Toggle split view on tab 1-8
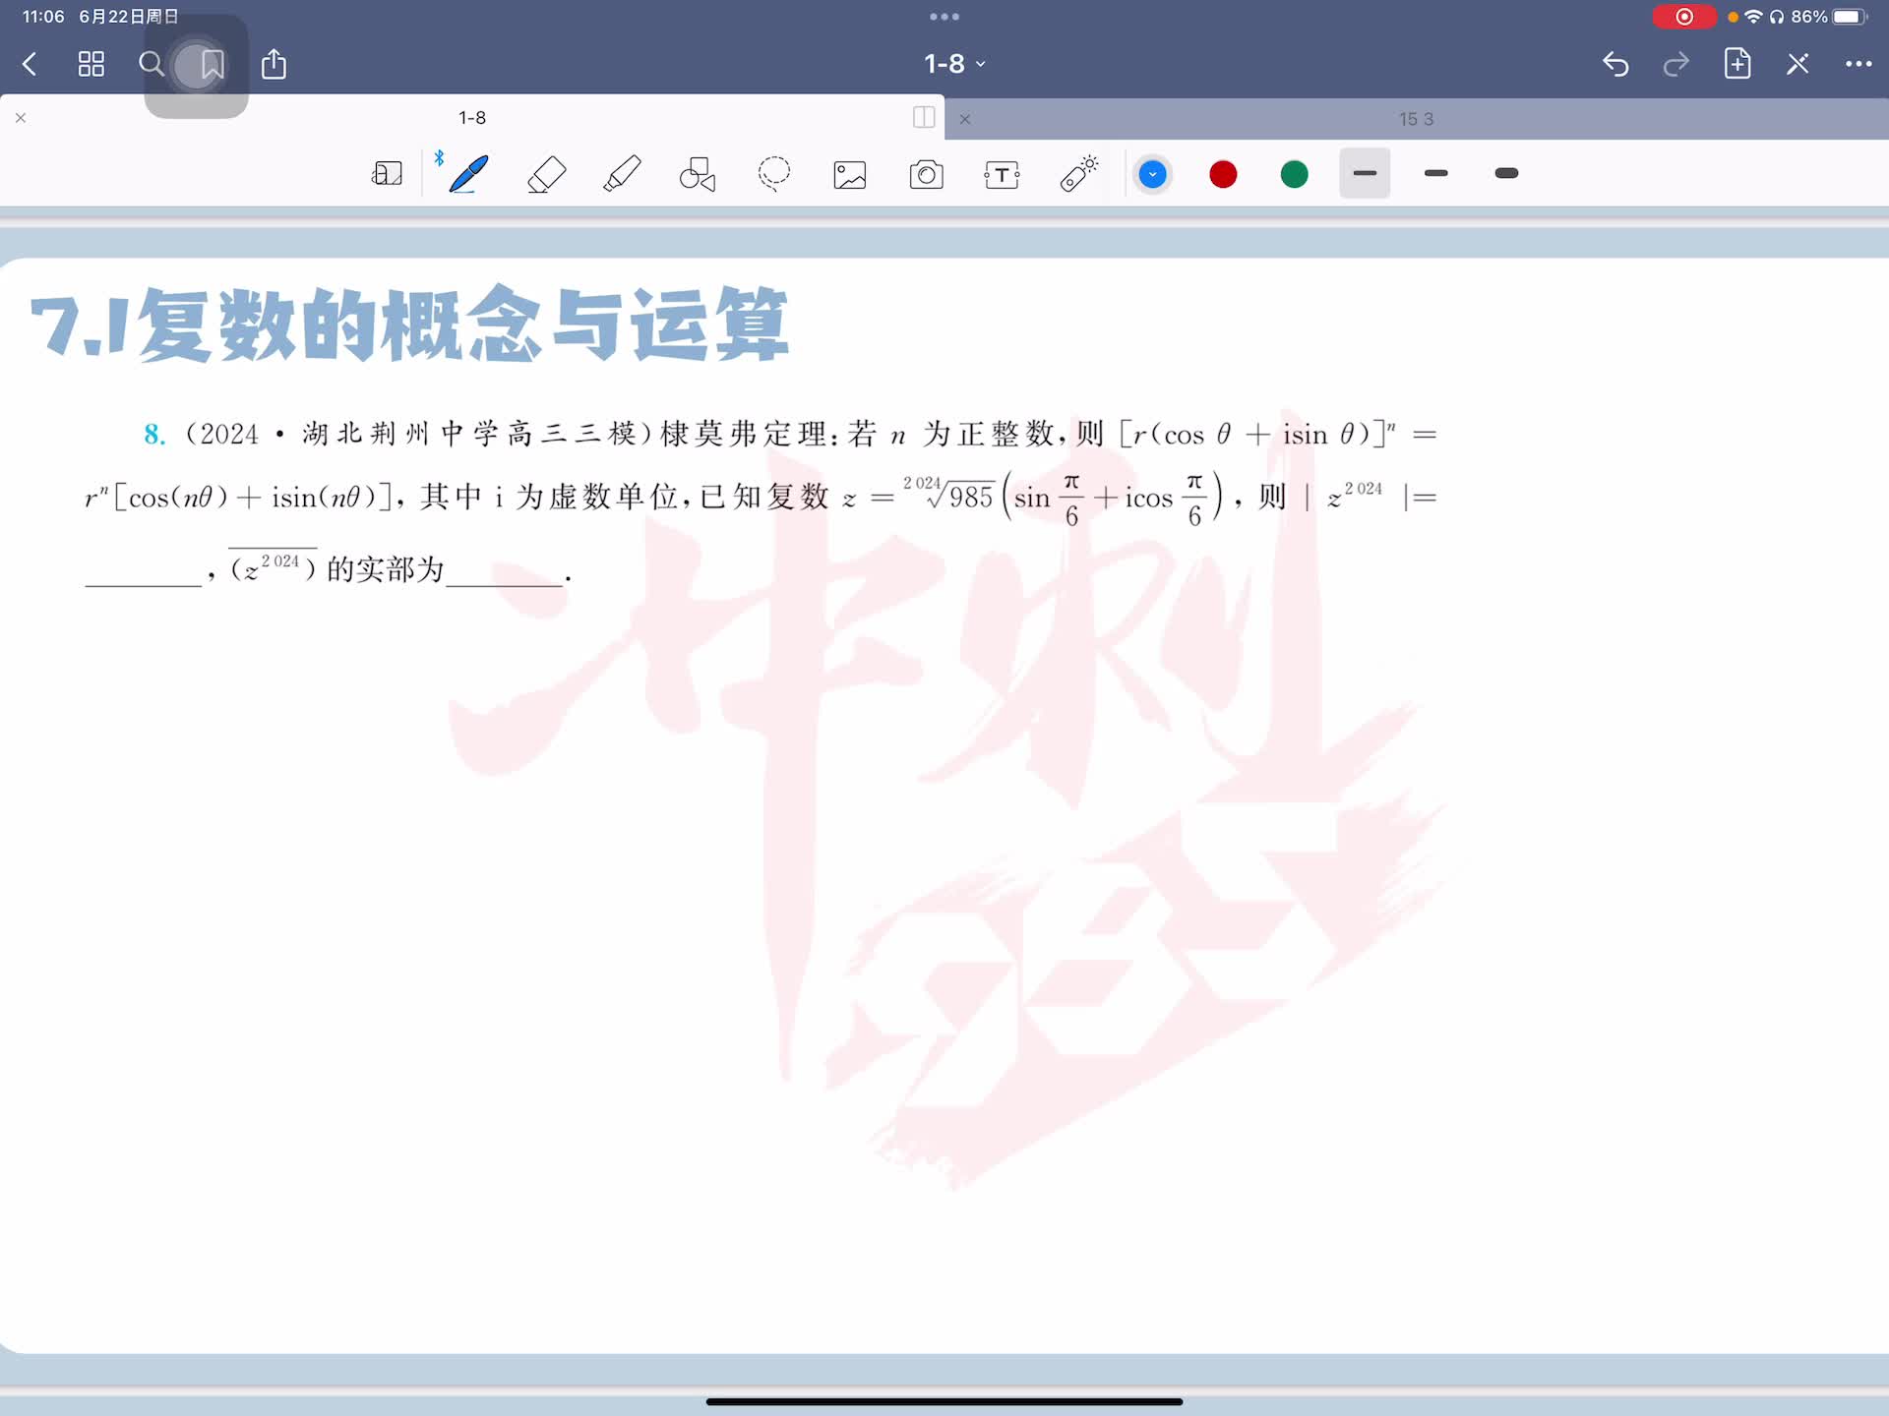Image resolution: width=1889 pixels, height=1416 pixels. pos(923,117)
